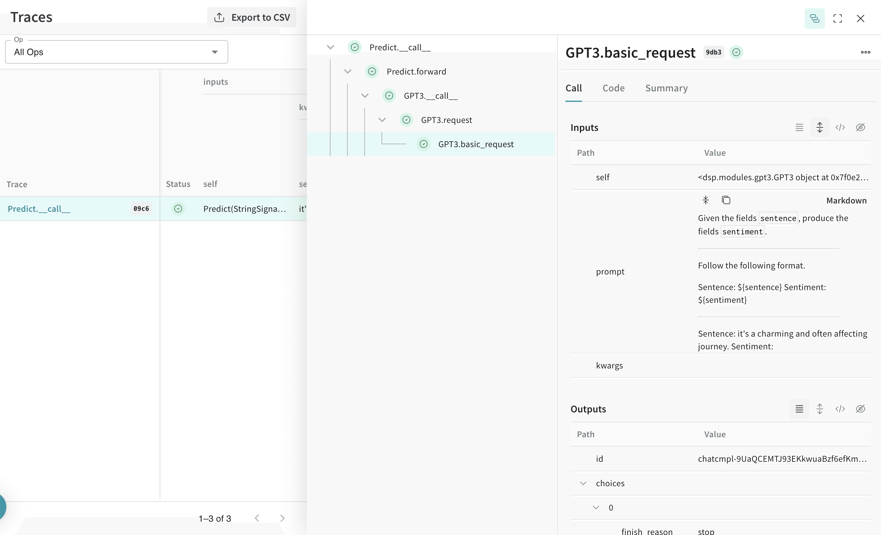Collapse the choices output row
Viewport: 881px width, 535px height.
click(583, 483)
